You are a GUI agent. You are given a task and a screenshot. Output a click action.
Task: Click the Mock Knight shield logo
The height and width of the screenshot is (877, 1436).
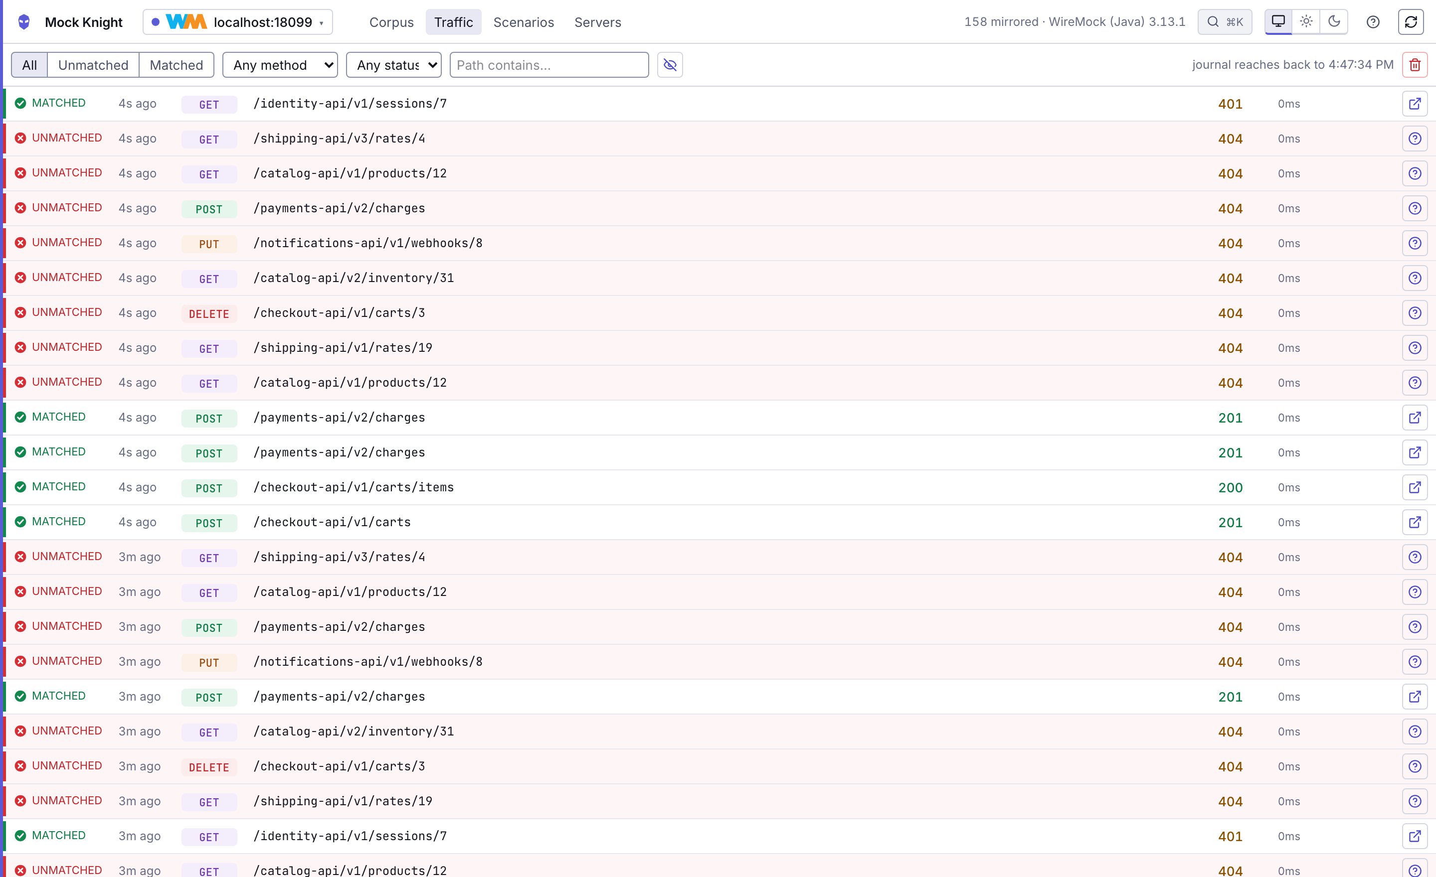pyautogui.click(x=24, y=22)
